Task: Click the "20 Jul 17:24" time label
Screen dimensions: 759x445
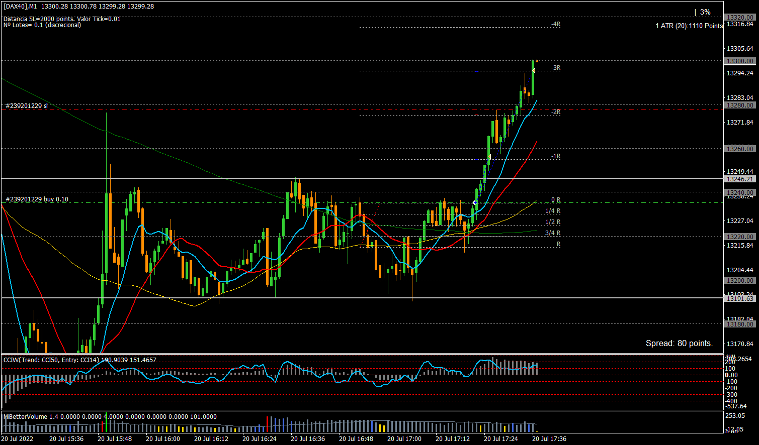Action: 501,439
